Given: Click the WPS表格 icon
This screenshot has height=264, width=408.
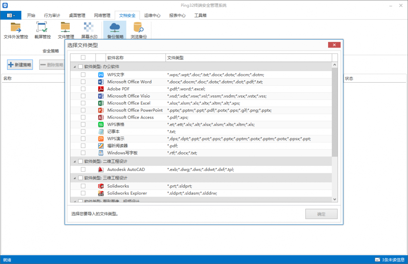Looking at the screenshot, I should tap(101, 125).
